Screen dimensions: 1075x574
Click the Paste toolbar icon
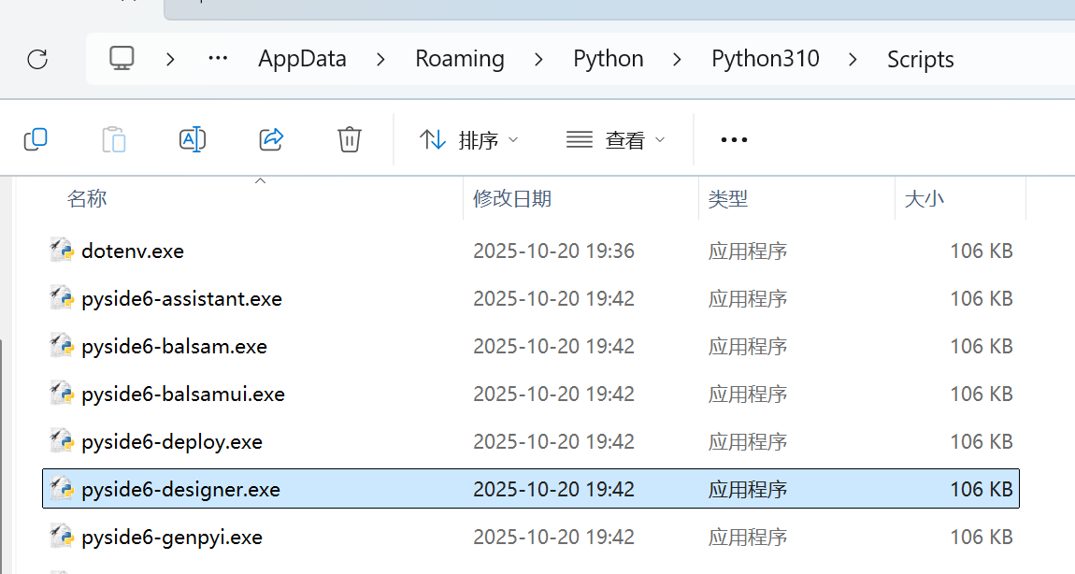114,139
